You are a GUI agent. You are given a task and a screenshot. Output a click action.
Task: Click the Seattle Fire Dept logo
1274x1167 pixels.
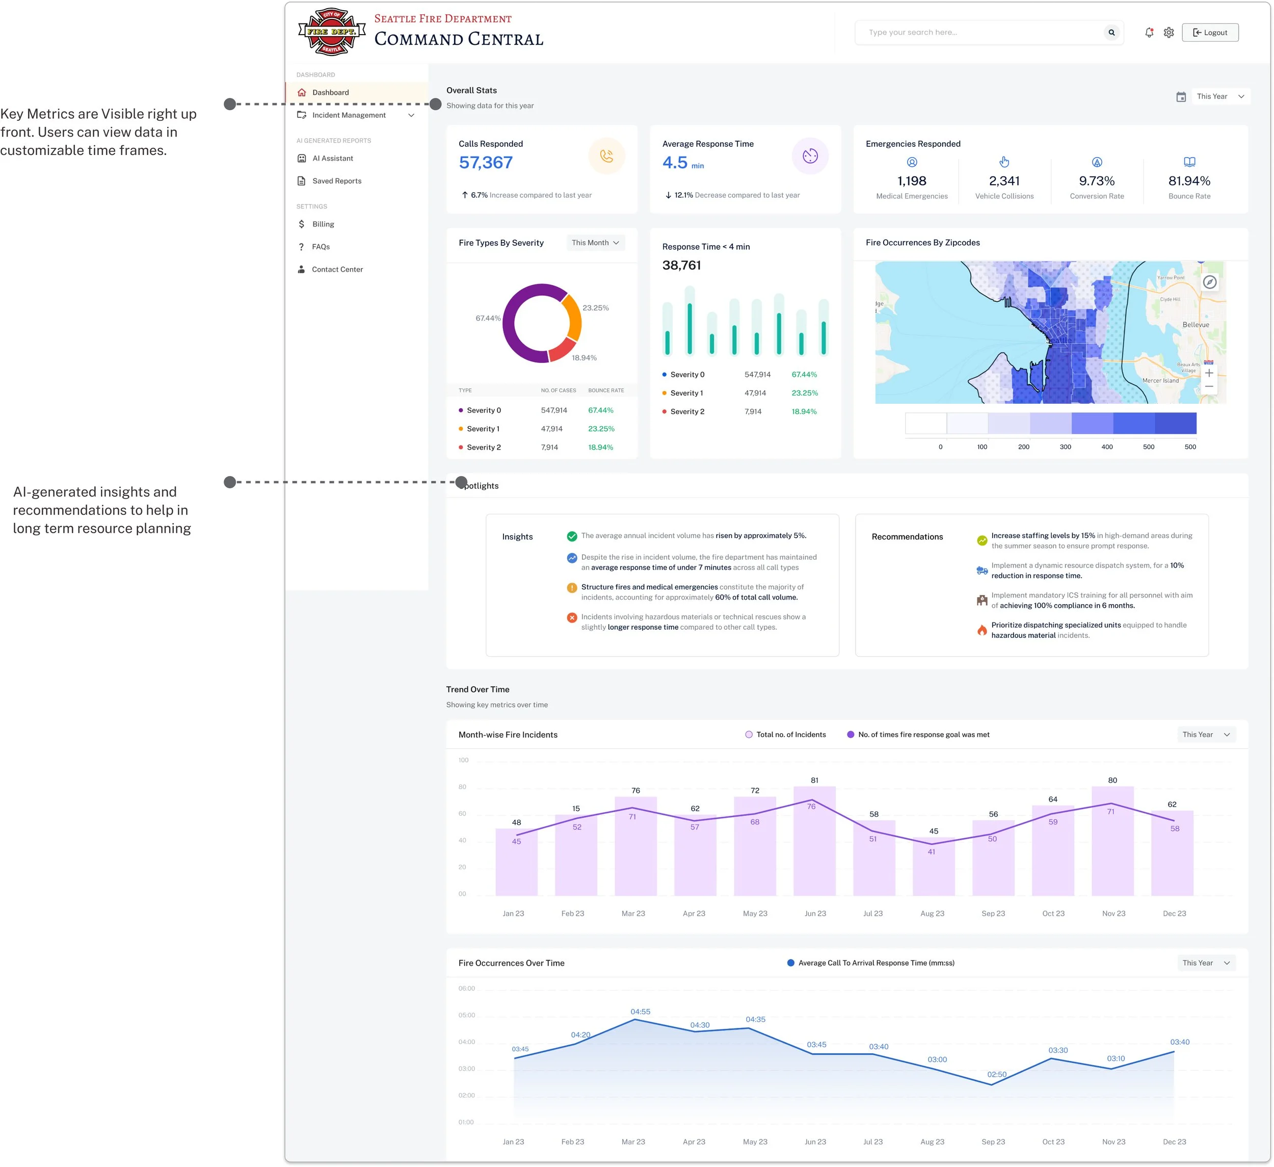(x=331, y=32)
